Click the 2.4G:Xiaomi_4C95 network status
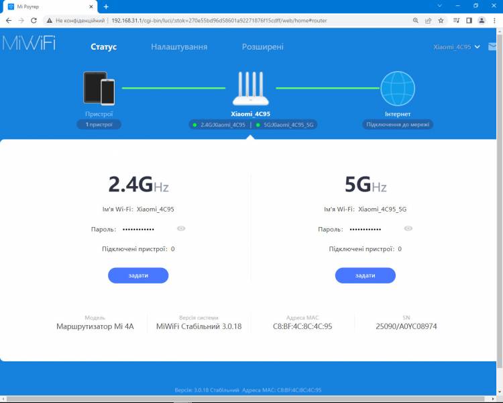Viewport: 503px width, 403px height. tap(219, 125)
